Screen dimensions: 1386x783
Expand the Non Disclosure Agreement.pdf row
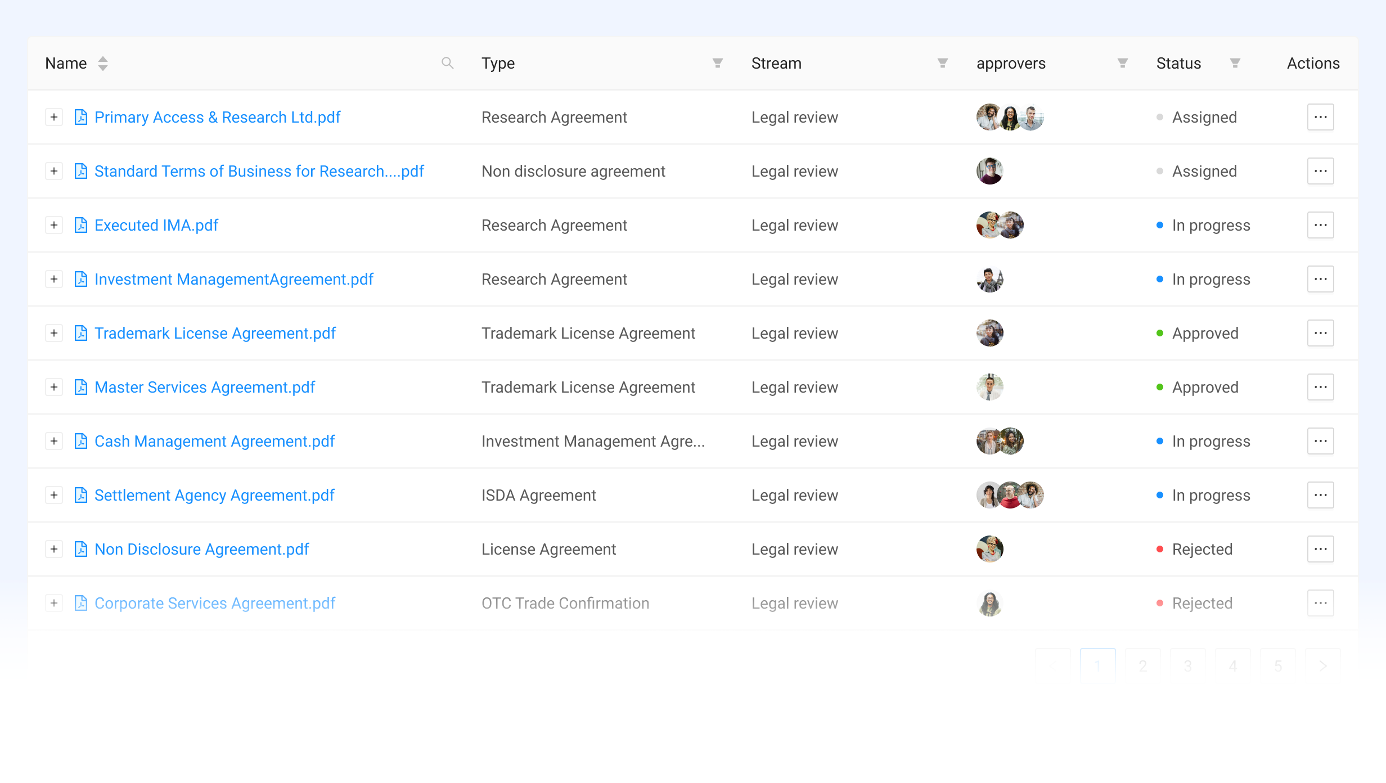(54, 549)
